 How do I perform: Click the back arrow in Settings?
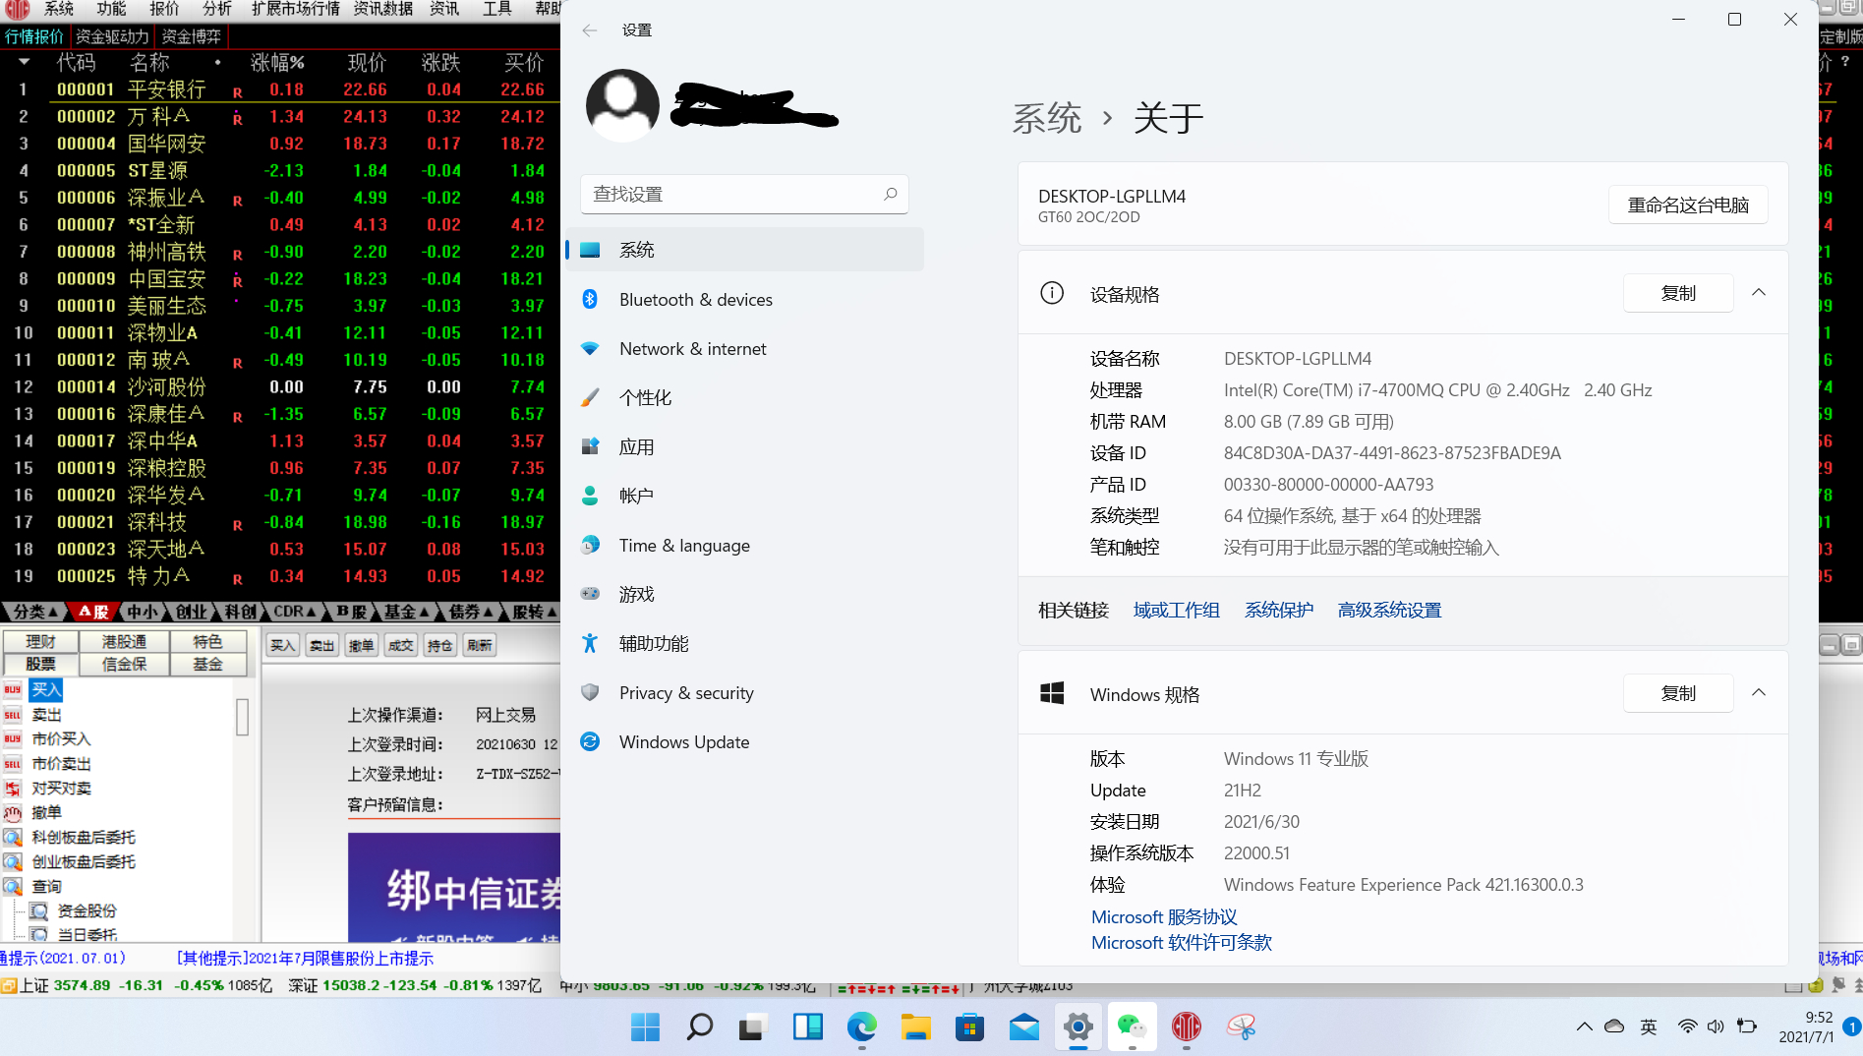[589, 30]
